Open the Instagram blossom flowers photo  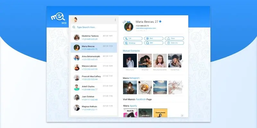tap(175, 87)
